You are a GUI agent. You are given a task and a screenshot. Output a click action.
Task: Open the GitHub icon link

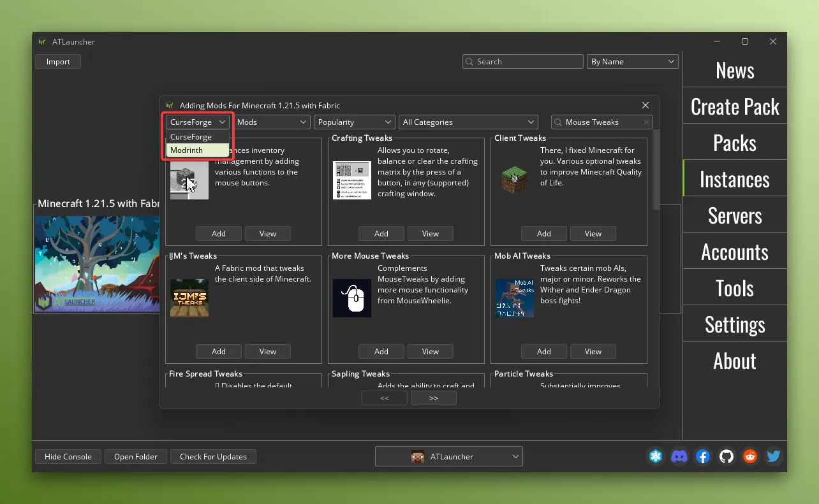pyautogui.click(x=726, y=456)
